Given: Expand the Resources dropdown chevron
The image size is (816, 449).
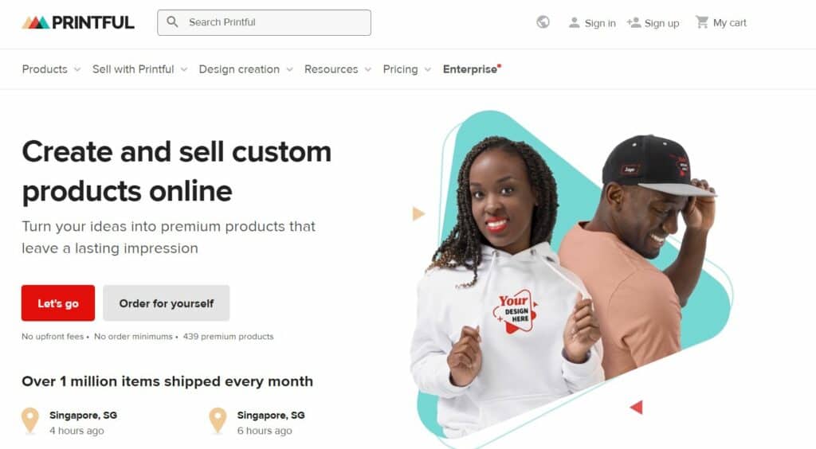Looking at the screenshot, I should pyautogui.click(x=368, y=69).
